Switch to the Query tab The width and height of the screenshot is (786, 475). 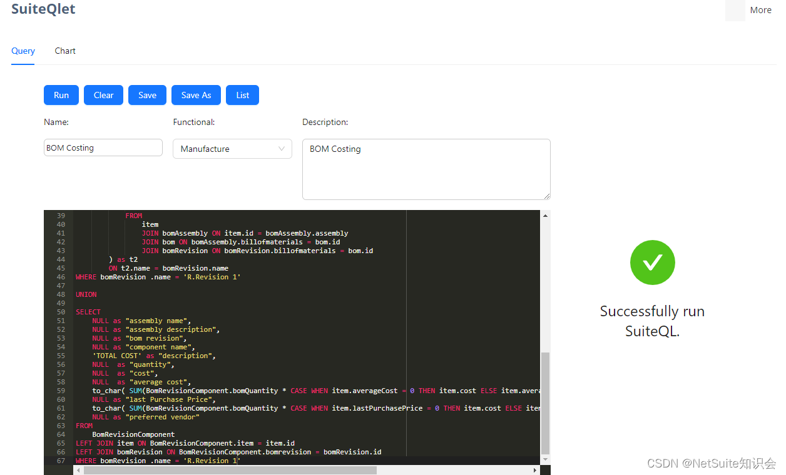click(23, 51)
